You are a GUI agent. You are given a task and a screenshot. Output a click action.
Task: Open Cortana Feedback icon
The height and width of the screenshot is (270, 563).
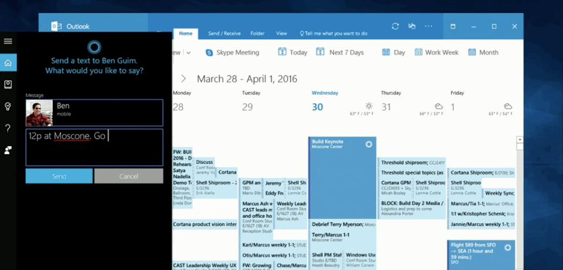(x=8, y=150)
